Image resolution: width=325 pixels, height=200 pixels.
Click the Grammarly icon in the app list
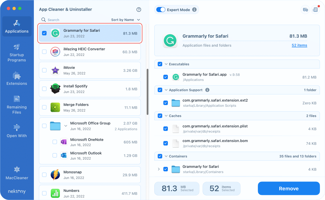click(55, 33)
